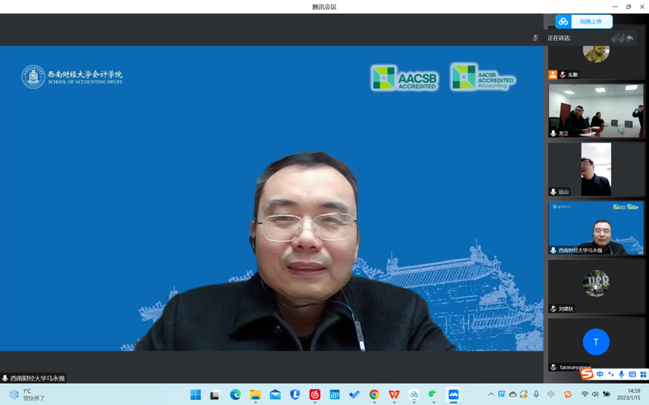Click Sogou voice input microphone icon
Viewport: 649px width, 405px height.
click(621, 374)
